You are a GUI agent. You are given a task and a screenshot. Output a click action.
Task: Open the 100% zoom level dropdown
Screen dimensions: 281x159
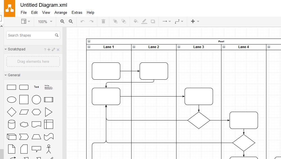tap(45, 22)
